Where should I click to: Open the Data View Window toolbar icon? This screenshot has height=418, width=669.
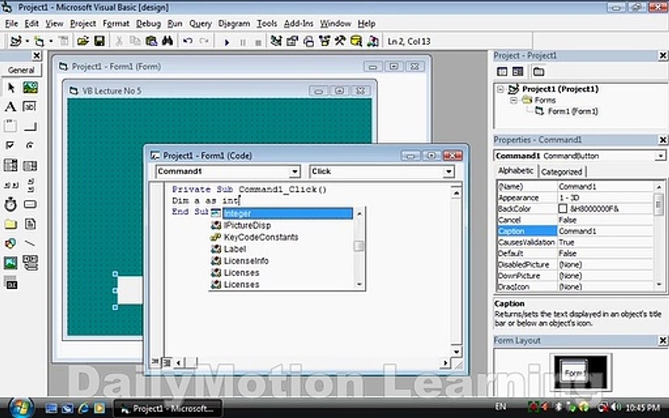pos(356,41)
